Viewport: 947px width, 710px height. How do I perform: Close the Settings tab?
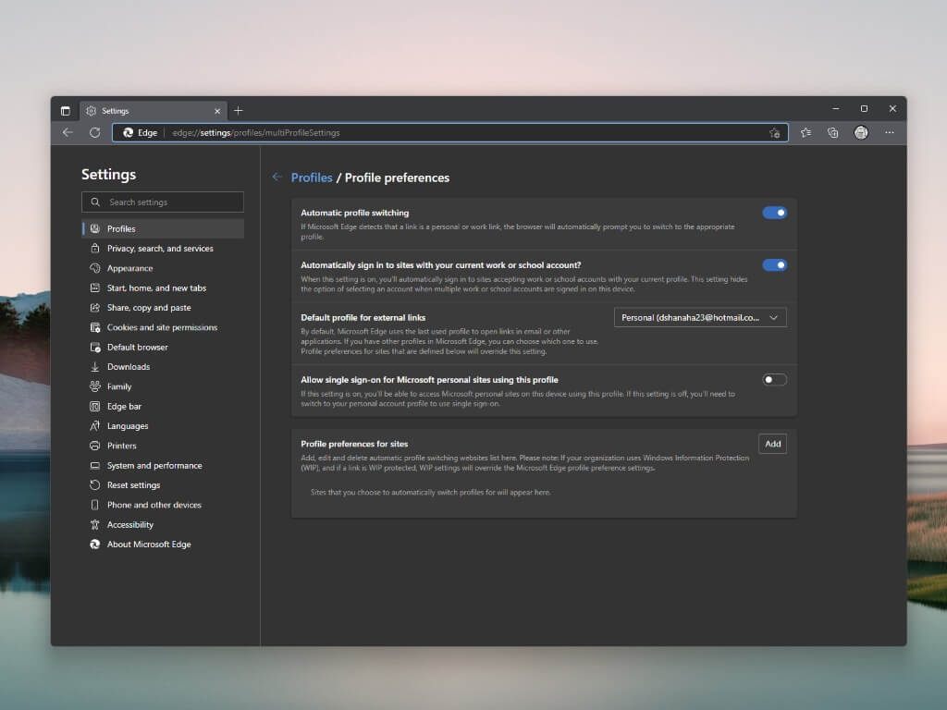pos(217,111)
